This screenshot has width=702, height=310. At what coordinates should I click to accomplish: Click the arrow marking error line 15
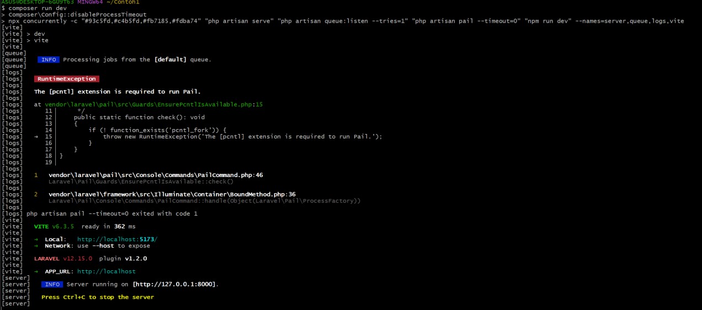(x=36, y=137)
